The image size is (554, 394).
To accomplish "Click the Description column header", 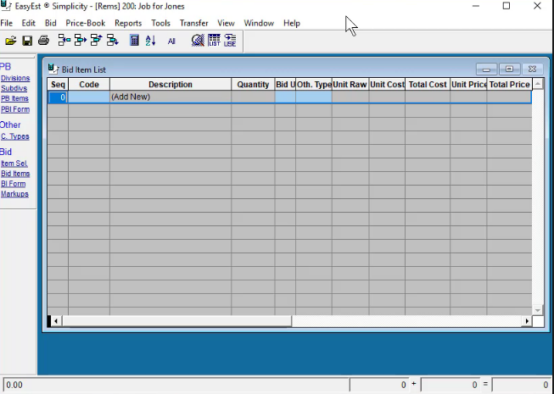I will pyautogui.click(x=171, y=84).
